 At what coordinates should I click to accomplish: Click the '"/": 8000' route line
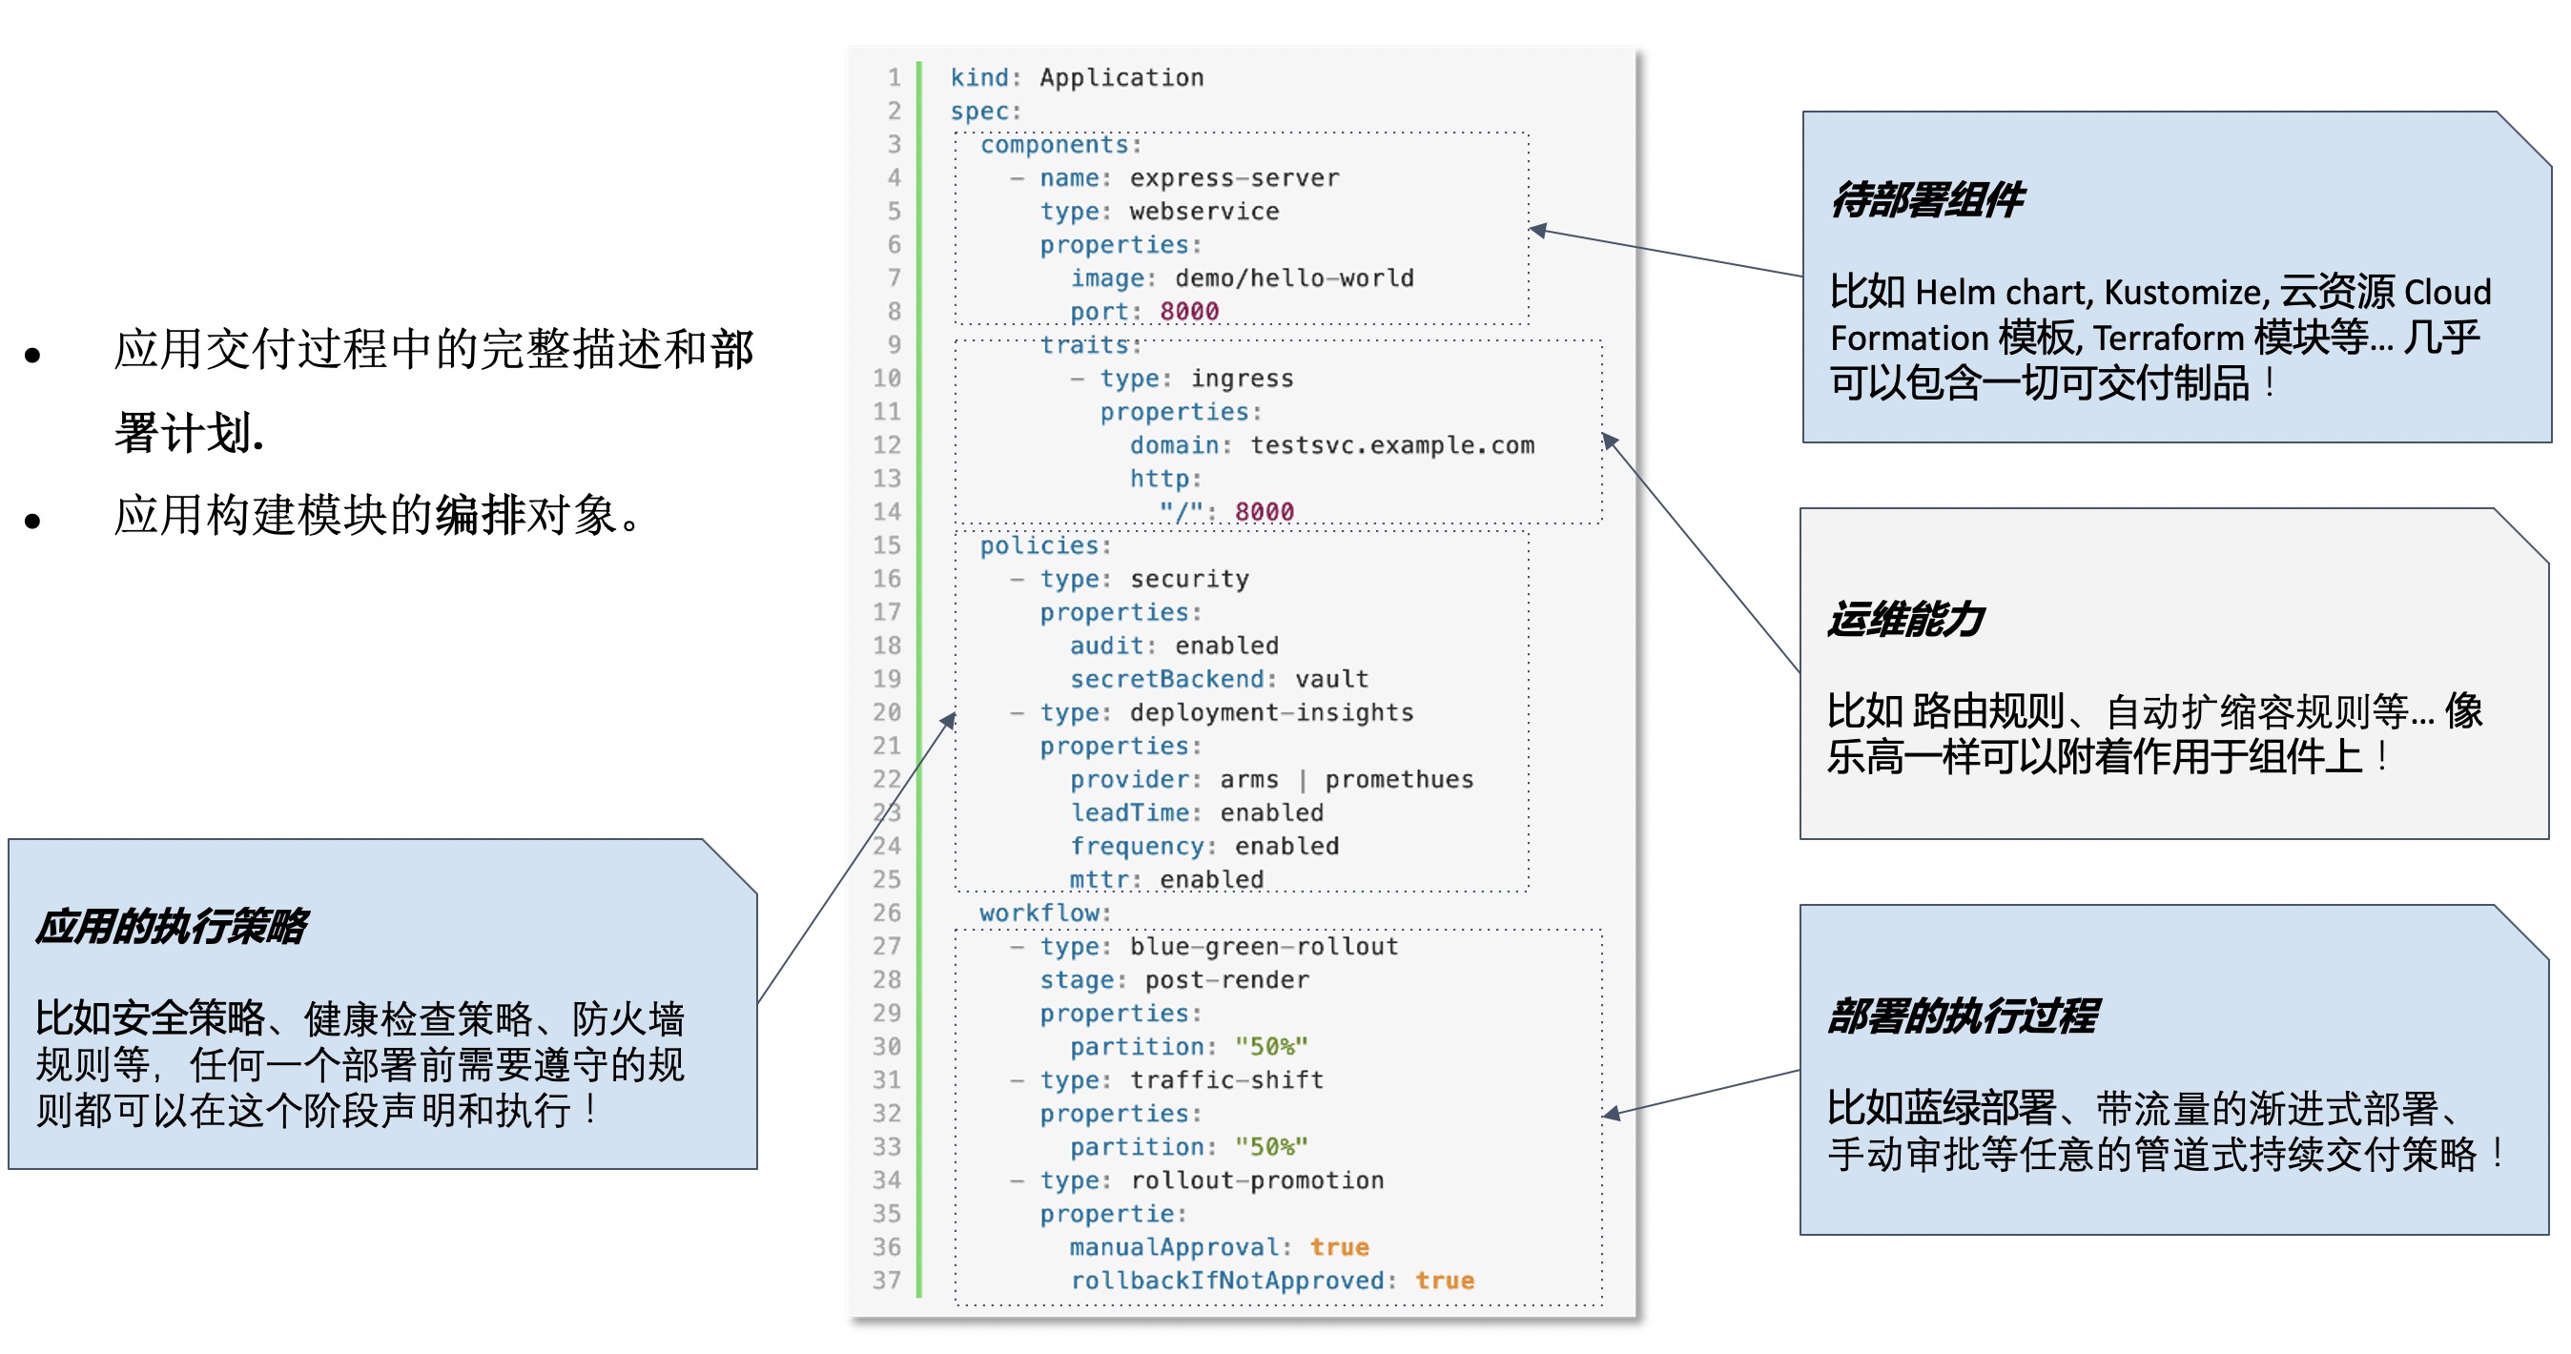[1226, 512]
